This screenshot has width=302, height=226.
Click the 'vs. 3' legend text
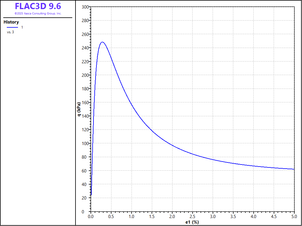coord(10,32)
